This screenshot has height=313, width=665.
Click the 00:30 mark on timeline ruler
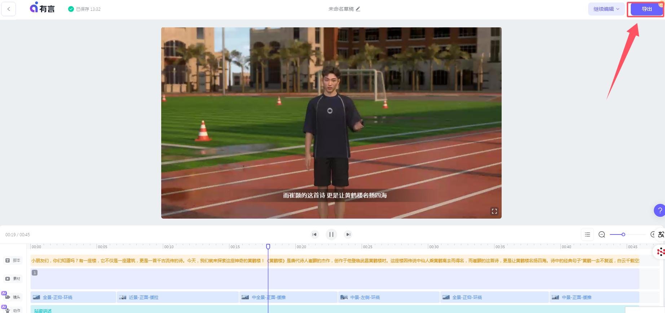(433, 247)
